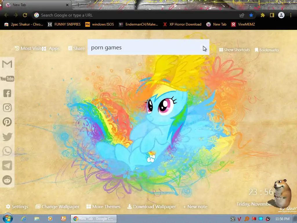This screenshot has width=297, height=223.
Task: Click Show Shortcuts
Action: tap(234, 50)
